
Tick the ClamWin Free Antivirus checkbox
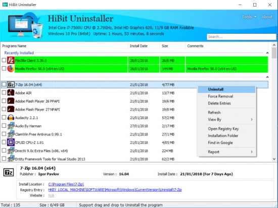(x=4, y=134)
